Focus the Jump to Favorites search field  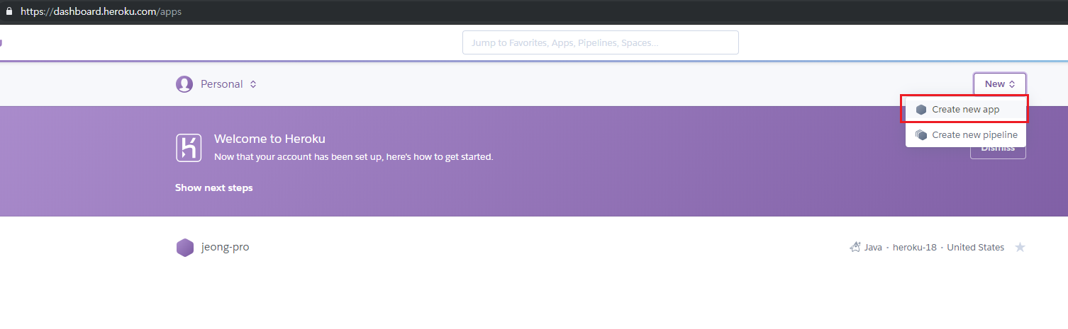600,42
